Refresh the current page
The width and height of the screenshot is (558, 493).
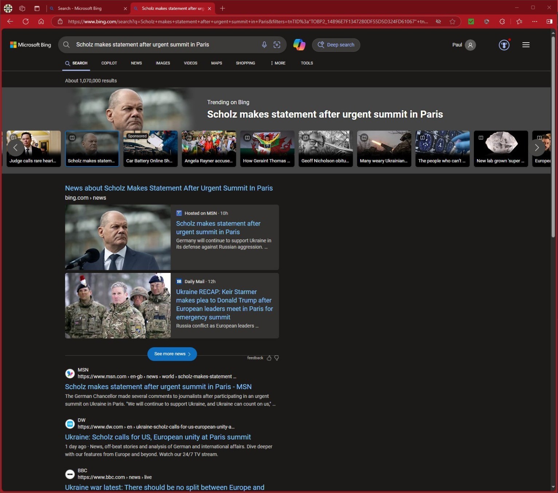pyautogui.click(x=25, y=21)
